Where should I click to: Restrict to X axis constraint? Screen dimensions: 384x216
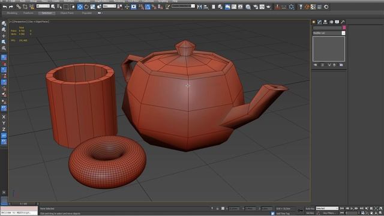coord(4,117)
